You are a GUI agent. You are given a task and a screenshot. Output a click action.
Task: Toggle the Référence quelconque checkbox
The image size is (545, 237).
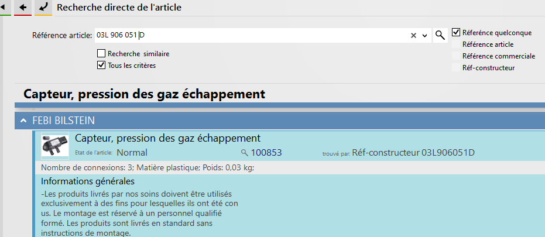[455, 32]
